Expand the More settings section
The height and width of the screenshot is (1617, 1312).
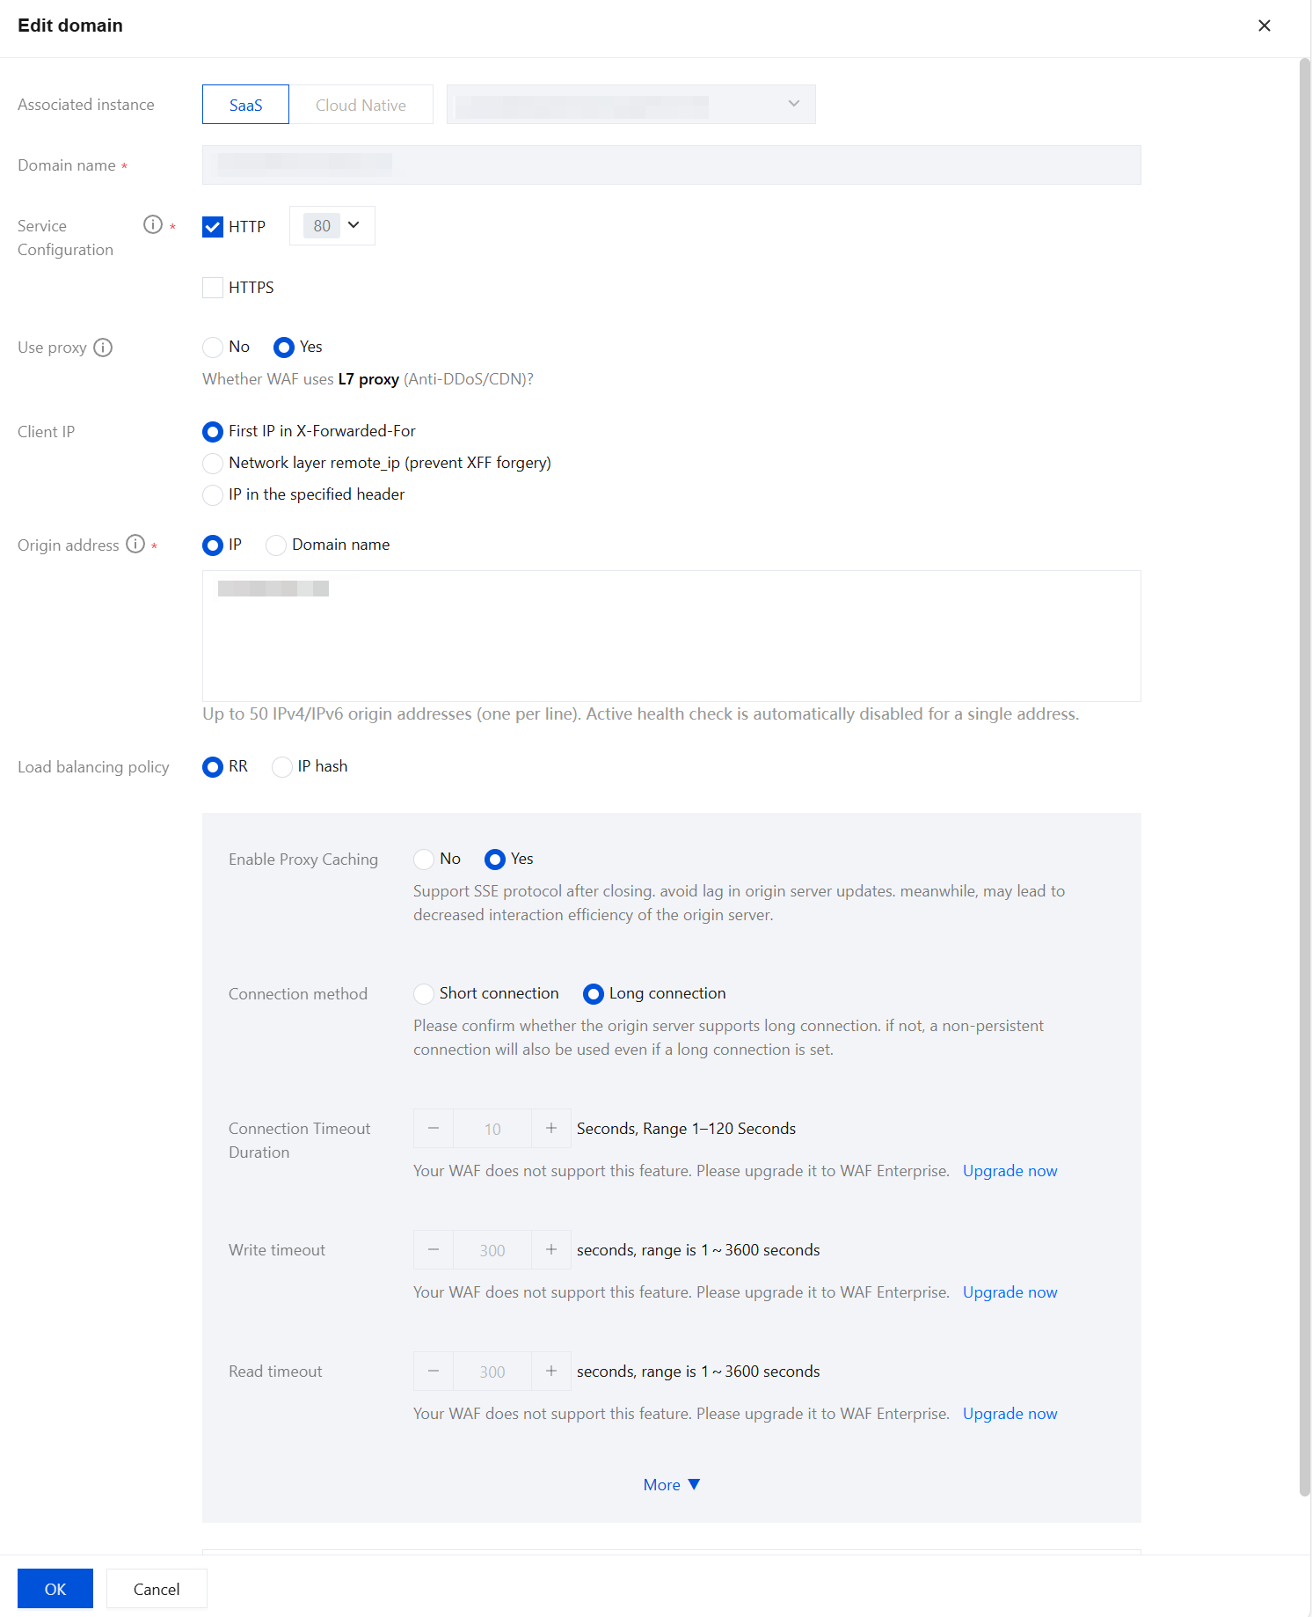pos(671,1485)
